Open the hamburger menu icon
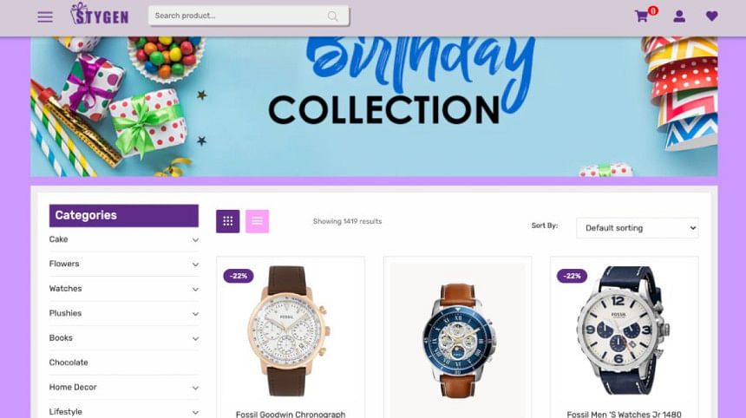Screen dimensions: 746x418 (x=45, y=17)
